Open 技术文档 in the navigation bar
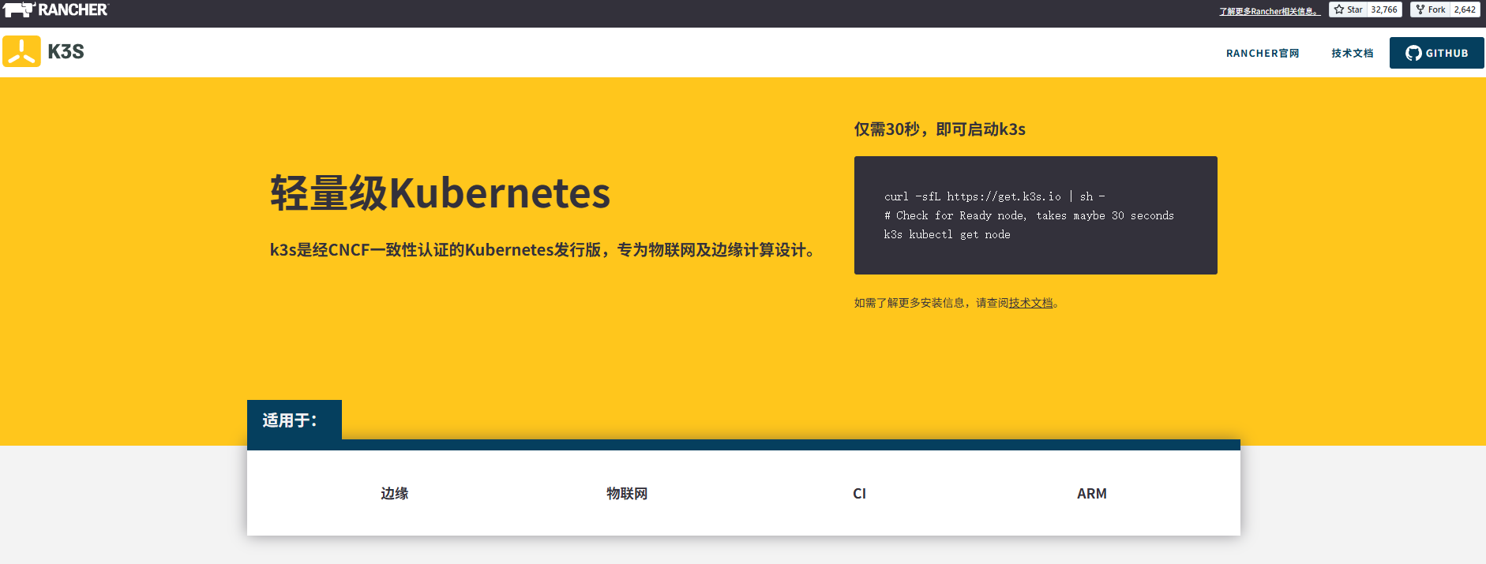The width and height of the screenshot is (1486, 564). click(1353, 53)
